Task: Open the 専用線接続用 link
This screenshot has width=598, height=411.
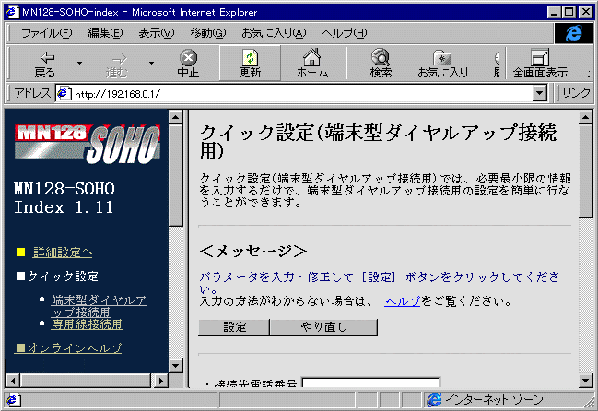Action: point(87,324)
